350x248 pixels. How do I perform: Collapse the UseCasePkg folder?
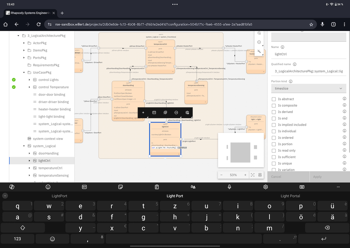[24, 72]
